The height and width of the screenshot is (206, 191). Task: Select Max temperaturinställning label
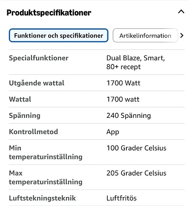[x=46, y=177]
